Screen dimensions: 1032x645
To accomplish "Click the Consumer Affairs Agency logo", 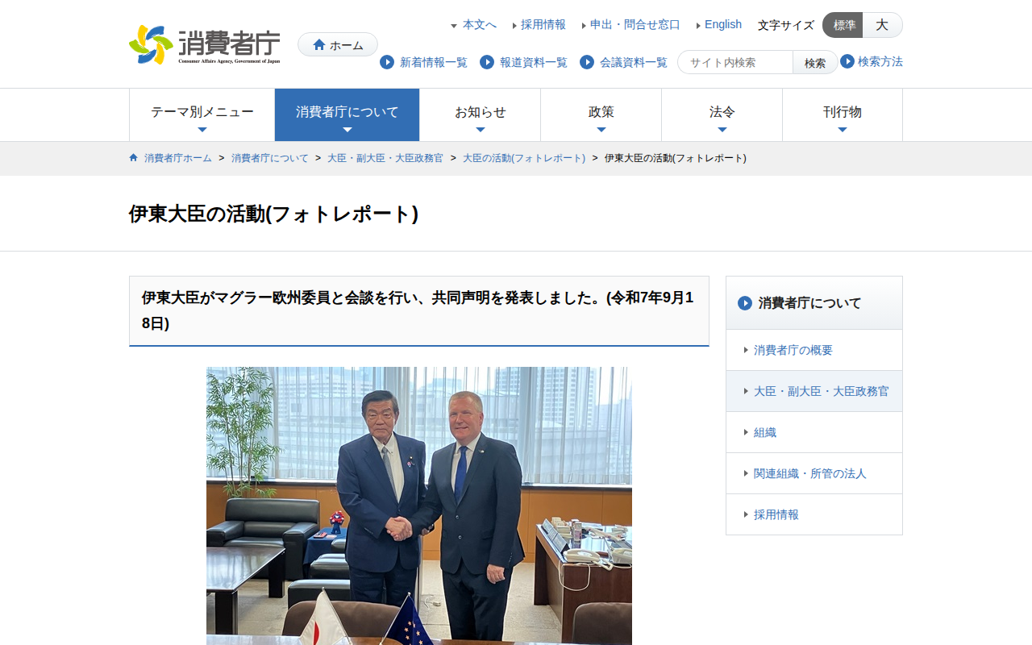I will pyautogui.click(x=205, y=44).
